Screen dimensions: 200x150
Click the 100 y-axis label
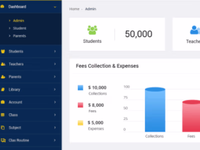127,87
